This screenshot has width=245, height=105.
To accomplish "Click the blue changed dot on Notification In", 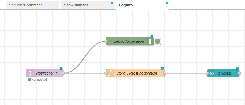I will pos(61,68).
